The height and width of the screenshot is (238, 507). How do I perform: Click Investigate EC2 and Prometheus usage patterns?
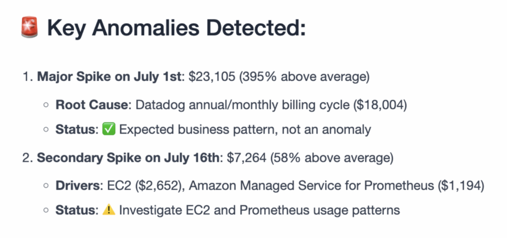click(259, 210)
